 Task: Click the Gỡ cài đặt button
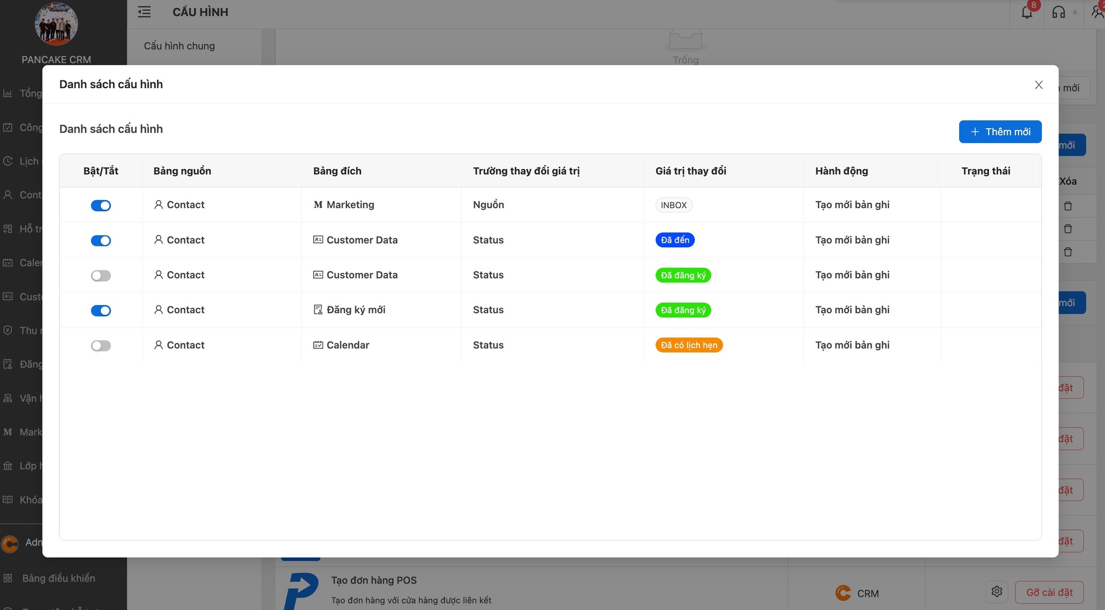[x=1049, y=593]
